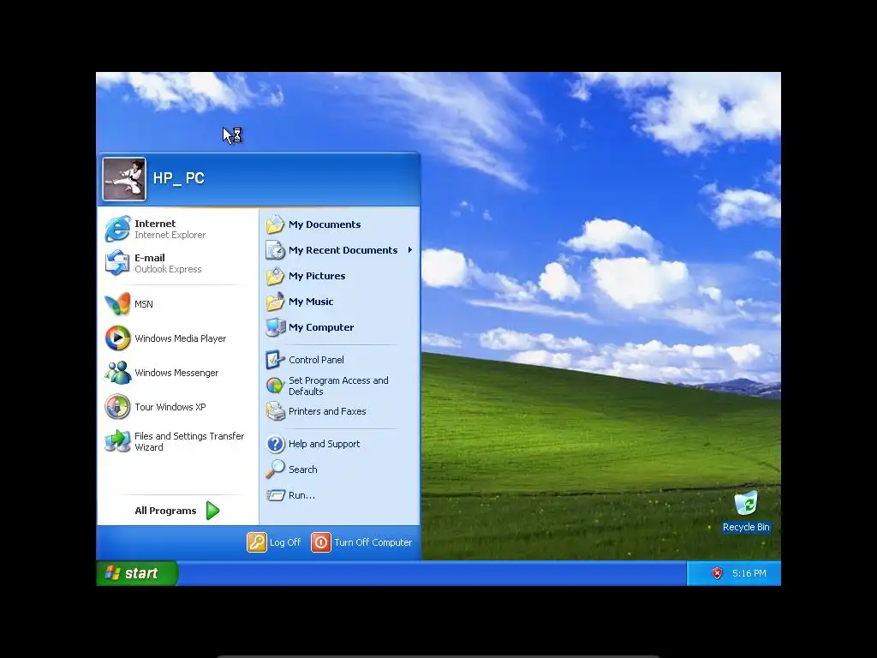Click the 5:16 PM taskbar clock
Screen dimensions: 877x658
pyautogui.click(x=749, y=573)
